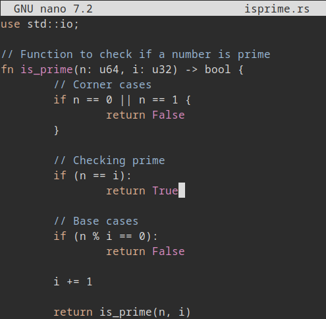The image size is (326, 319).
Task: Click the 'if n == 0 || n == 1 {' line
Action: click(122, 100)
